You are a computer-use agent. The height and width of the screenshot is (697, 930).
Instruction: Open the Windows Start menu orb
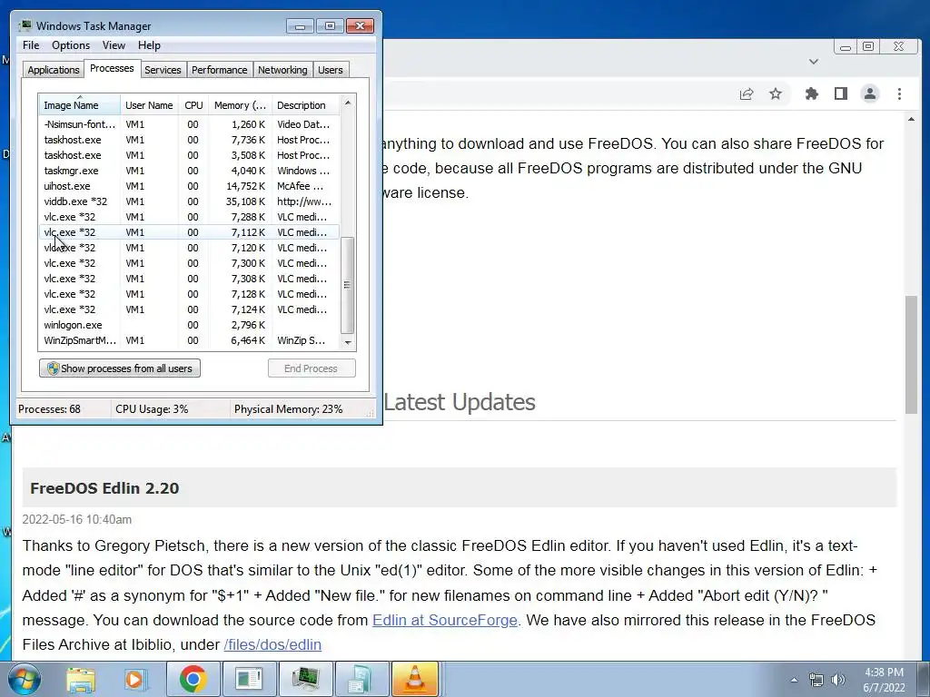click(x=24, y=679)
